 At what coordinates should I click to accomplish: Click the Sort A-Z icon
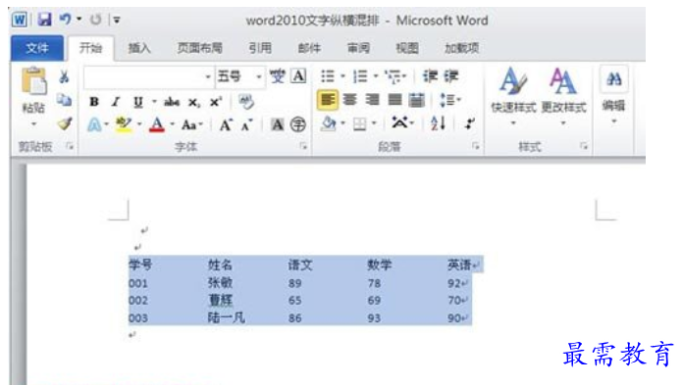[x=438, y=123]
